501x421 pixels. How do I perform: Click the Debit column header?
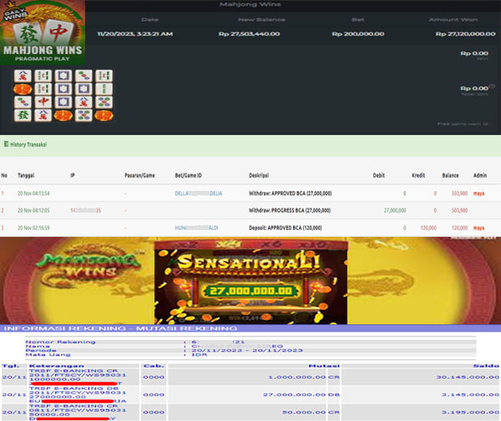click(x=378, y=175)
